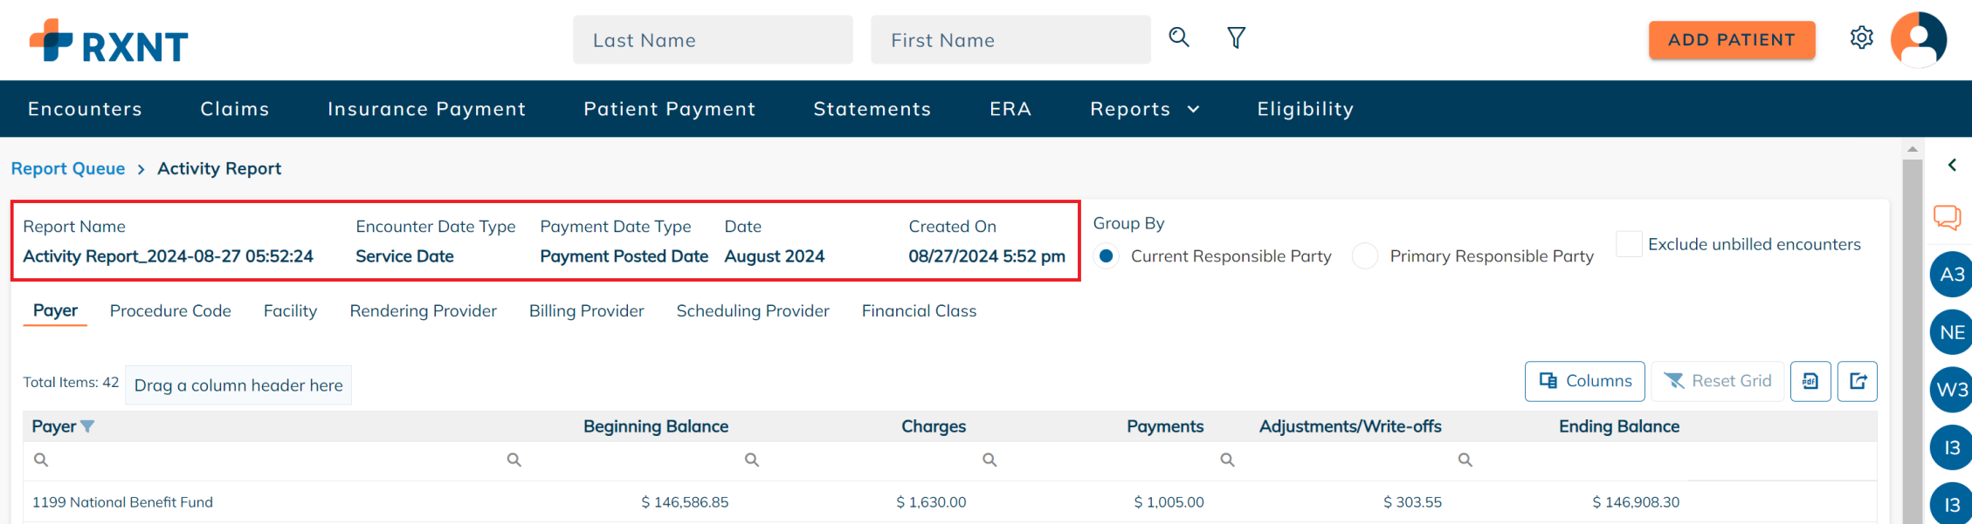Open the A3 sidebar badge

tap(1951, 275)
